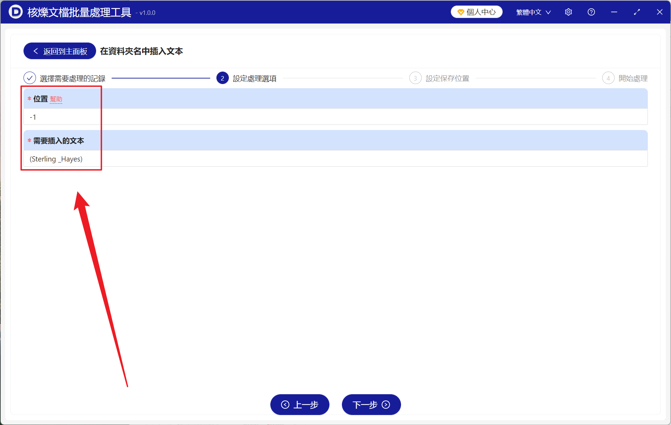
Task: Click the text field with (Sterling _Hayes)
Action: [x=335, y=159]
